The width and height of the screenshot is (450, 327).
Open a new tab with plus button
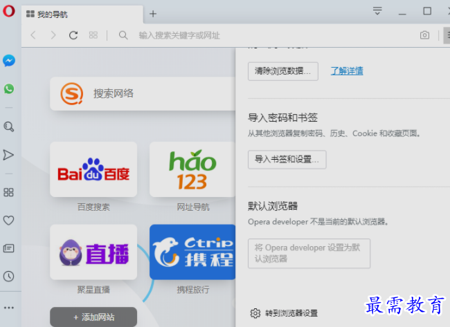[x=153, y=14]
